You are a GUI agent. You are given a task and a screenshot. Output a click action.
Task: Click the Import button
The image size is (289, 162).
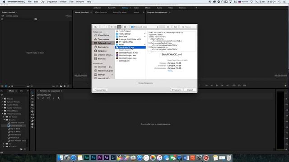tap(190, 90)
